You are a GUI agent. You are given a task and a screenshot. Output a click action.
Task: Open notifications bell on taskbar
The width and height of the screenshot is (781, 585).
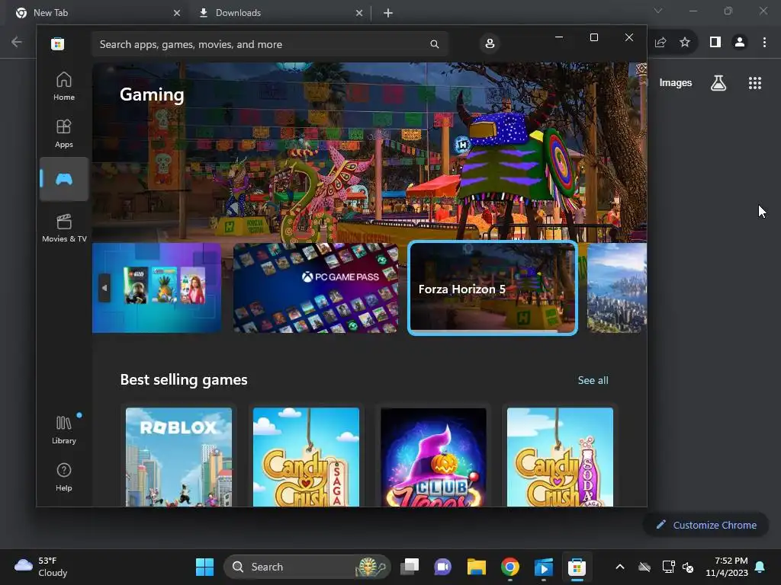coord(760,567)
